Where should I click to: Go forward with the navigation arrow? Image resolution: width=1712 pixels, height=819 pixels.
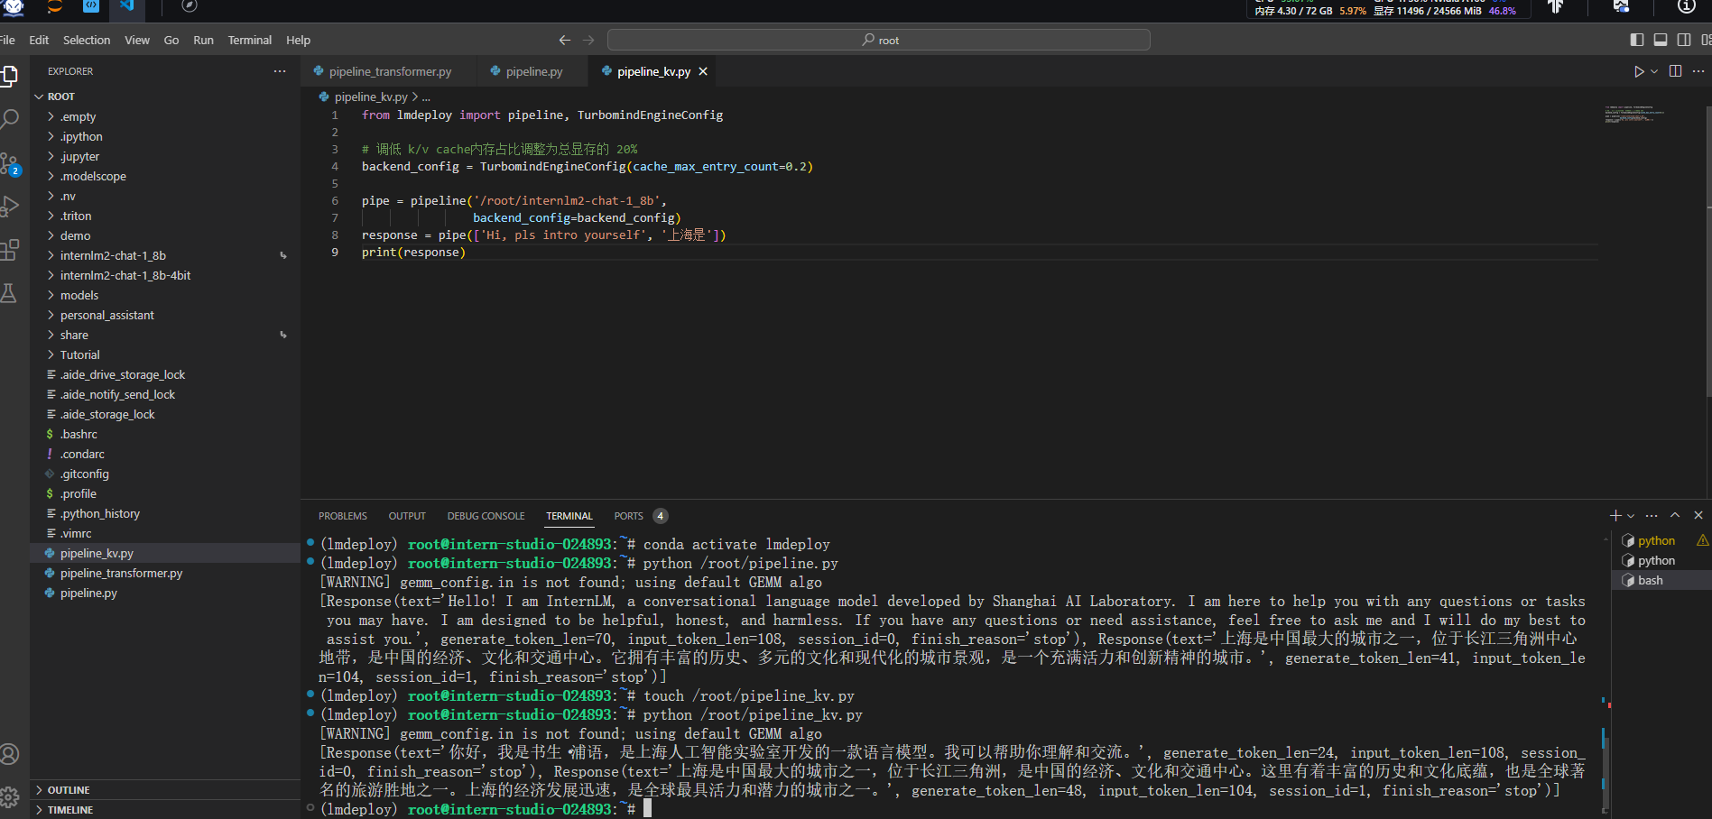(x=588, y=40)
